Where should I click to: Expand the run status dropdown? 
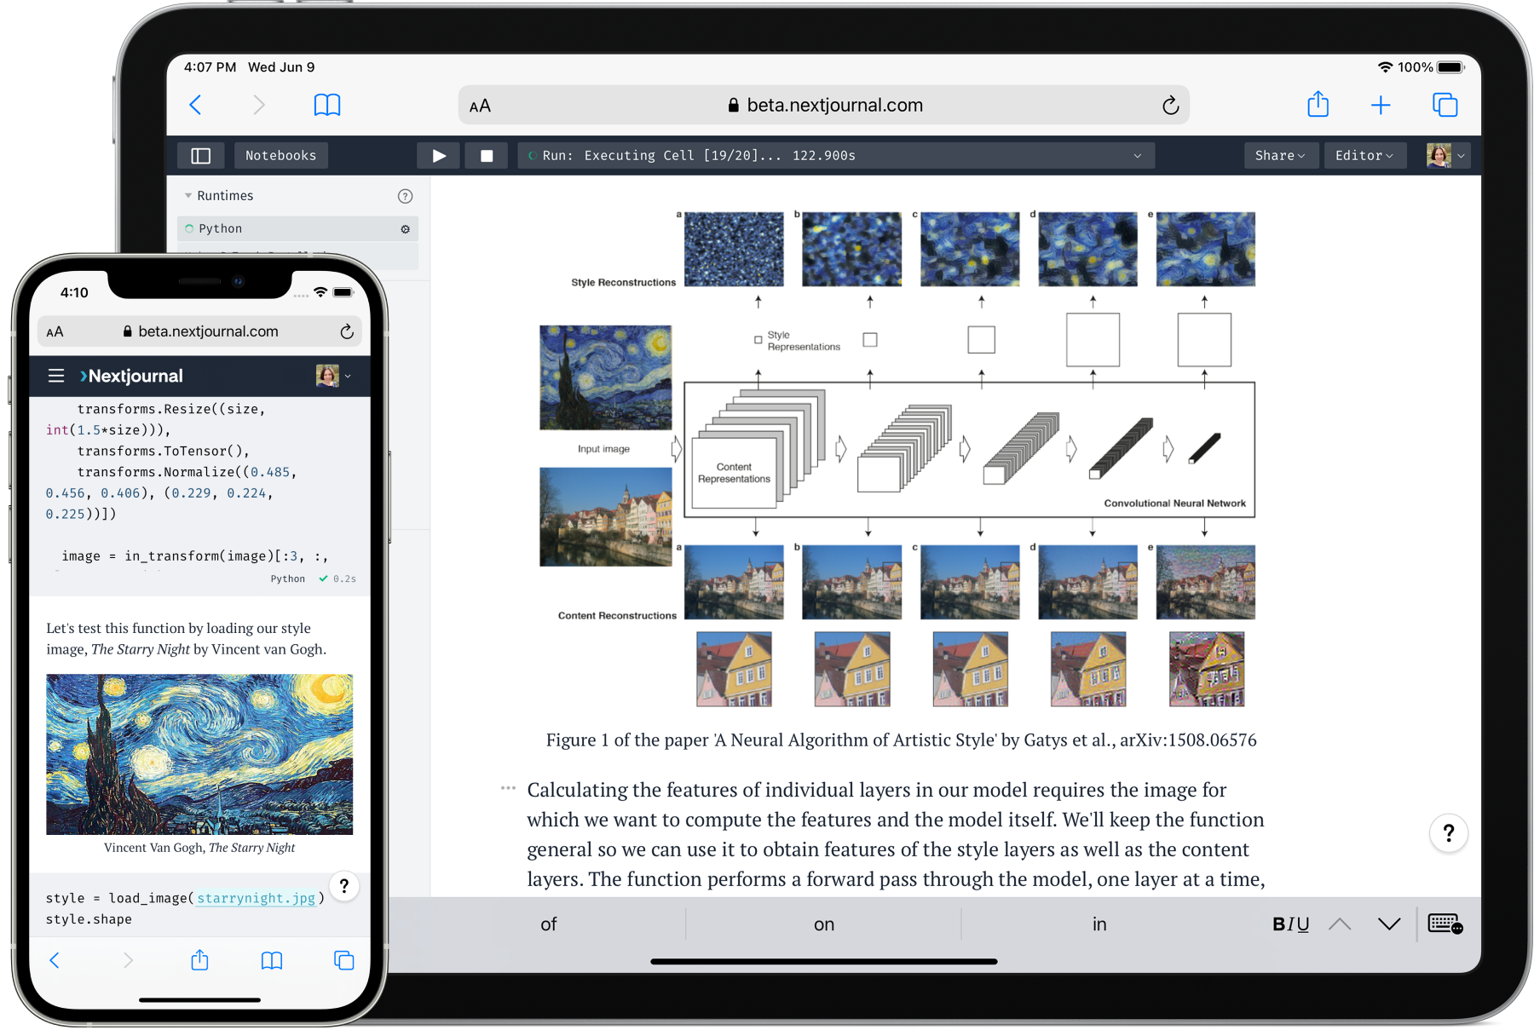coord(1137,156)
